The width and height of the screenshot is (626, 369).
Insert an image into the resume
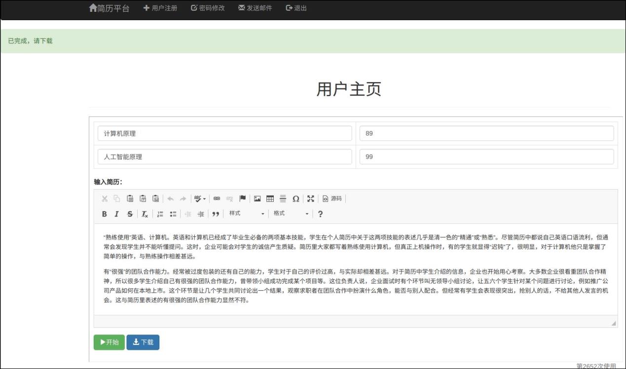pos(257,199)
